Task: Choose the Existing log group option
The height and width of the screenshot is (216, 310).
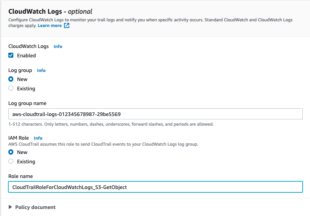Action: point(11,88)
